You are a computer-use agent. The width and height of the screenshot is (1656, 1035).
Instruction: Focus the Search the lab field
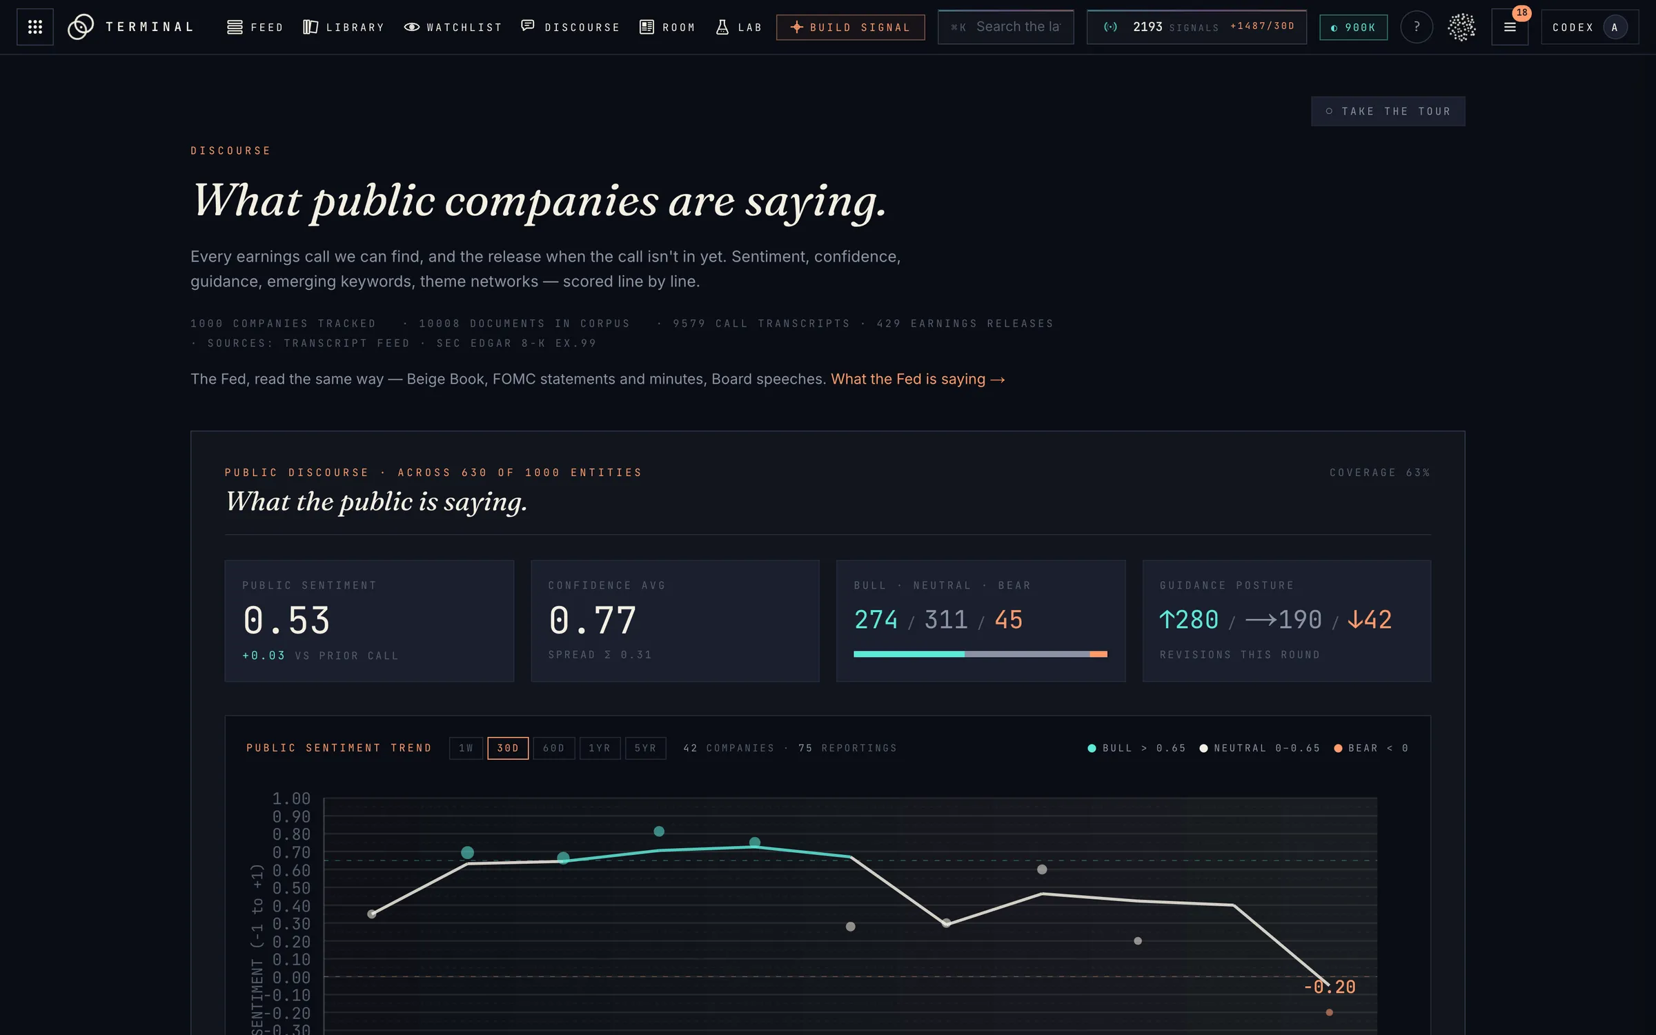pos(1005,27)
